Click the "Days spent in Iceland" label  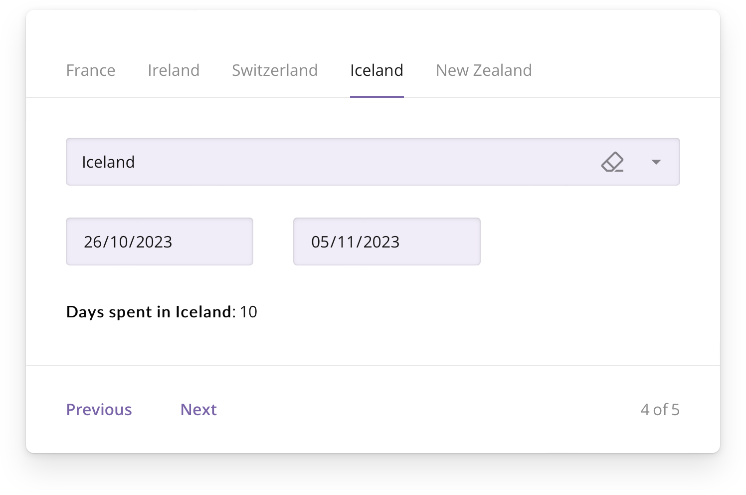pos(149,312)
